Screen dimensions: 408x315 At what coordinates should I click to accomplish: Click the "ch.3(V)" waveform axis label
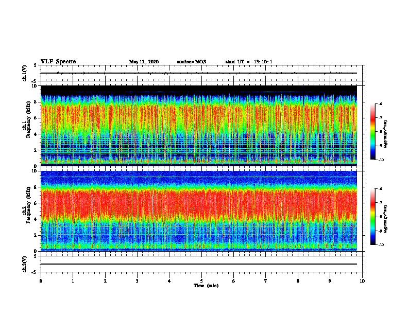24,264
